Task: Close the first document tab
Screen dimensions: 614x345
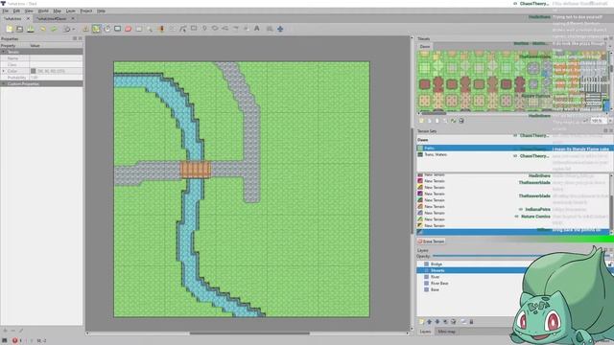Action: pyautogui.click(x=28, y=19)
